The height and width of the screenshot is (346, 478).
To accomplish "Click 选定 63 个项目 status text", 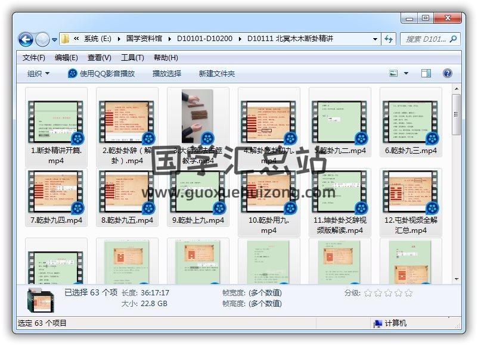I will pos(42,323).
